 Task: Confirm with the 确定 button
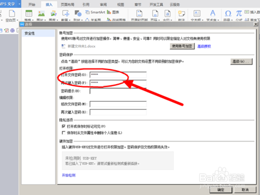(221, 190)
